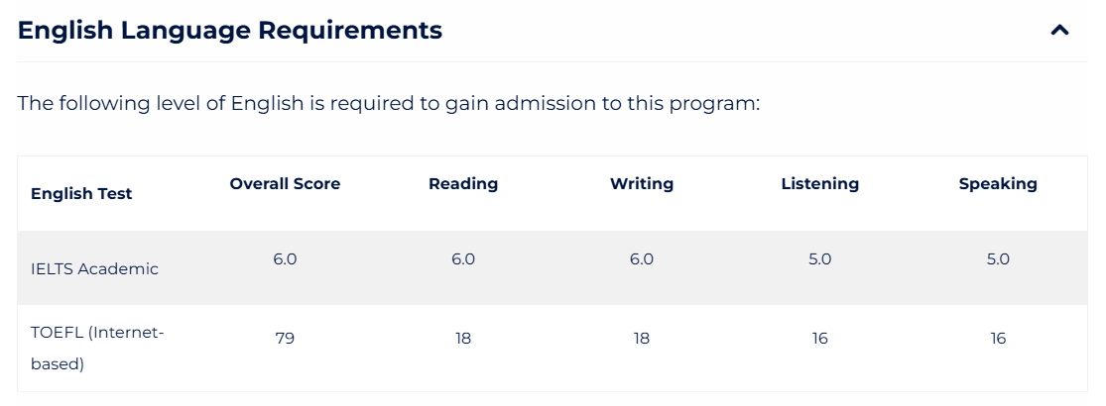
Task: Click the introductory sentence about English level
Action: pos(389,103)
